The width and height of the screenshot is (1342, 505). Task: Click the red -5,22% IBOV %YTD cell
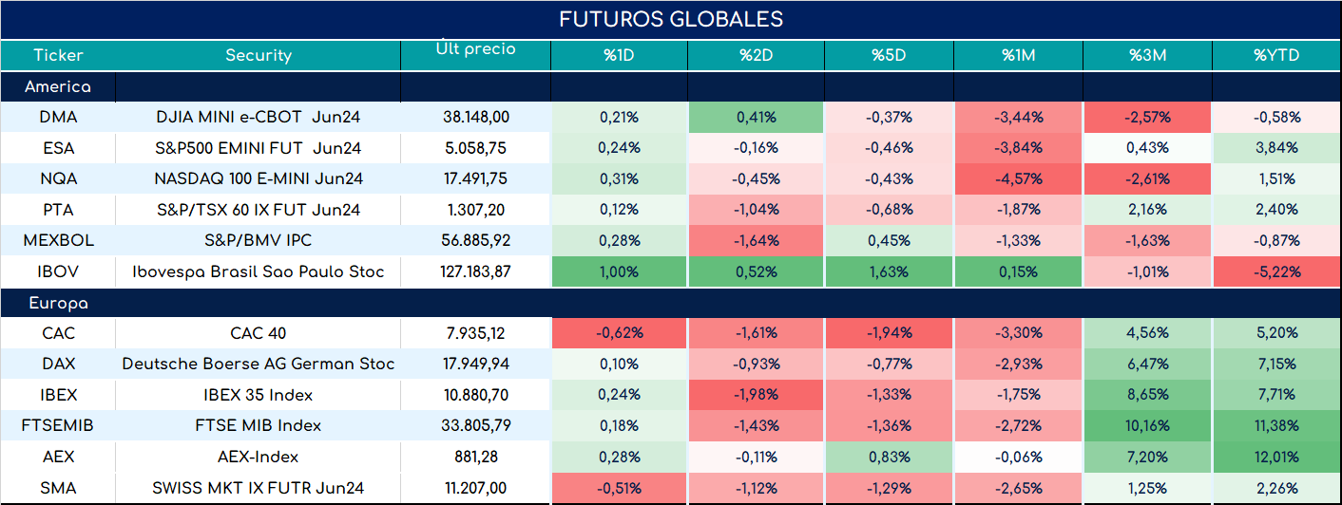tap(1277, 271)
